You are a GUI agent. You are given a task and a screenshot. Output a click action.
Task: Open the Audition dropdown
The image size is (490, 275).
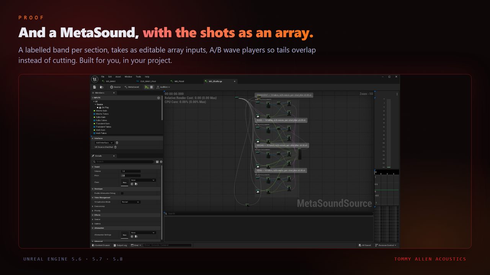pos(163,87)
